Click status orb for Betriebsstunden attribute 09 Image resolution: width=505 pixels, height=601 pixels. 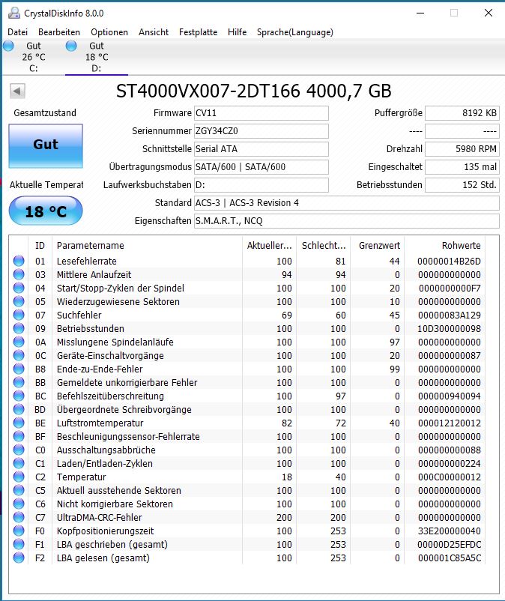19,328
